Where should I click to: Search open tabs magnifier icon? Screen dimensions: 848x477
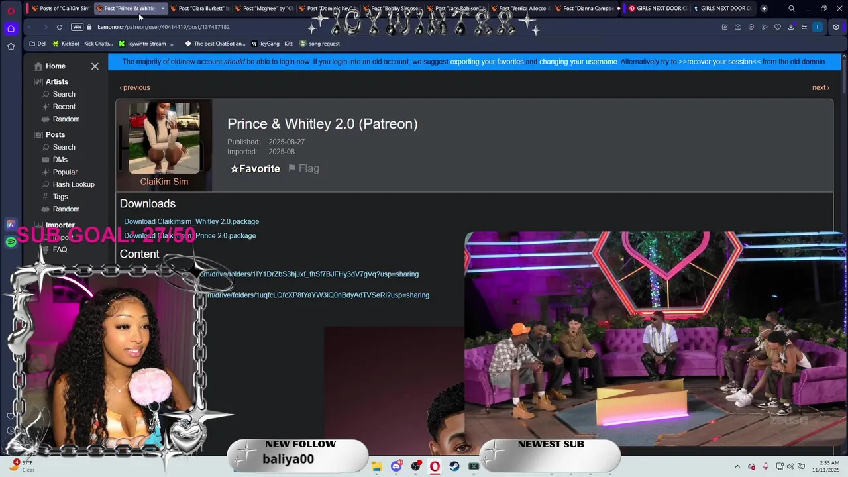(792, 9)
